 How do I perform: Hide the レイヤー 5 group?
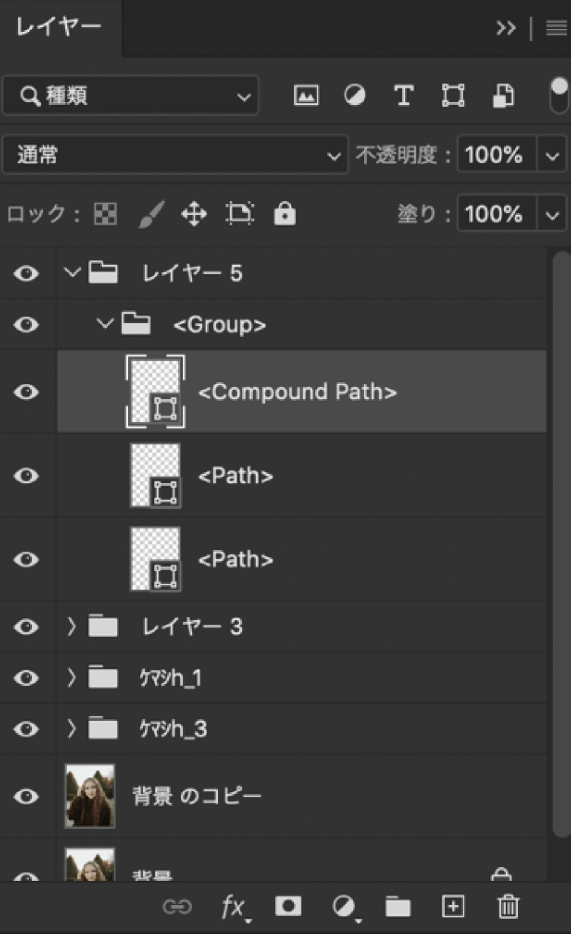26,274
